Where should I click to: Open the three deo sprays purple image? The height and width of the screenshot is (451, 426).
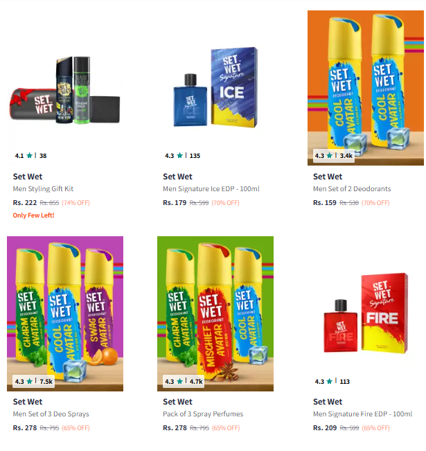pyautogui.click(x=65, y=314)
